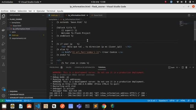
Task: Click the feedback icon in status bar
Action: (x=189, y=101)
